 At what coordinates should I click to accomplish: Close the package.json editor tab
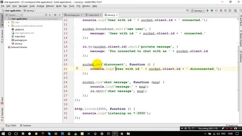coord(82,15)
